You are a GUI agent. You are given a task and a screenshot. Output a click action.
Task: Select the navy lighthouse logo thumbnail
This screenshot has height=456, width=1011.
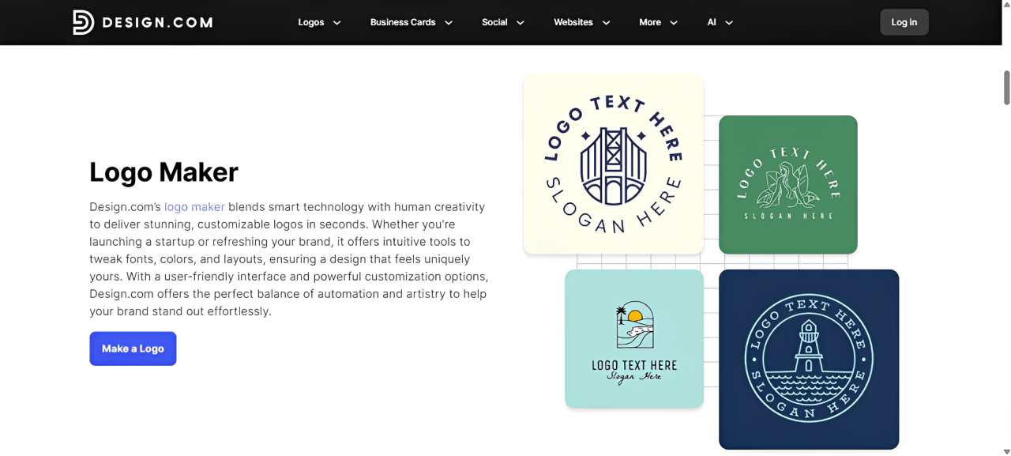point(809,360)
